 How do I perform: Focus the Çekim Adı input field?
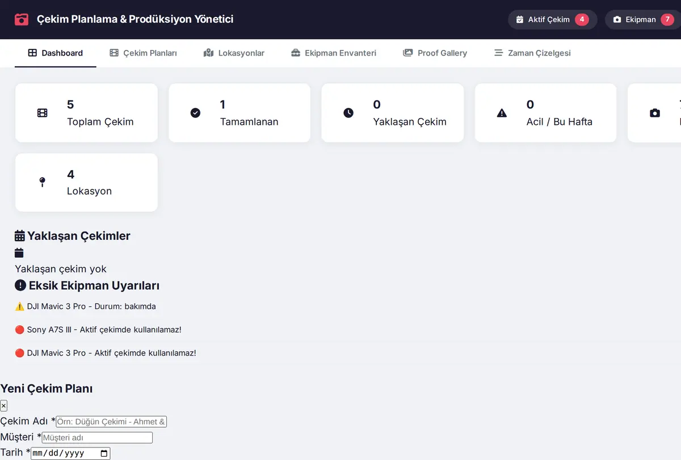(111, 421)
